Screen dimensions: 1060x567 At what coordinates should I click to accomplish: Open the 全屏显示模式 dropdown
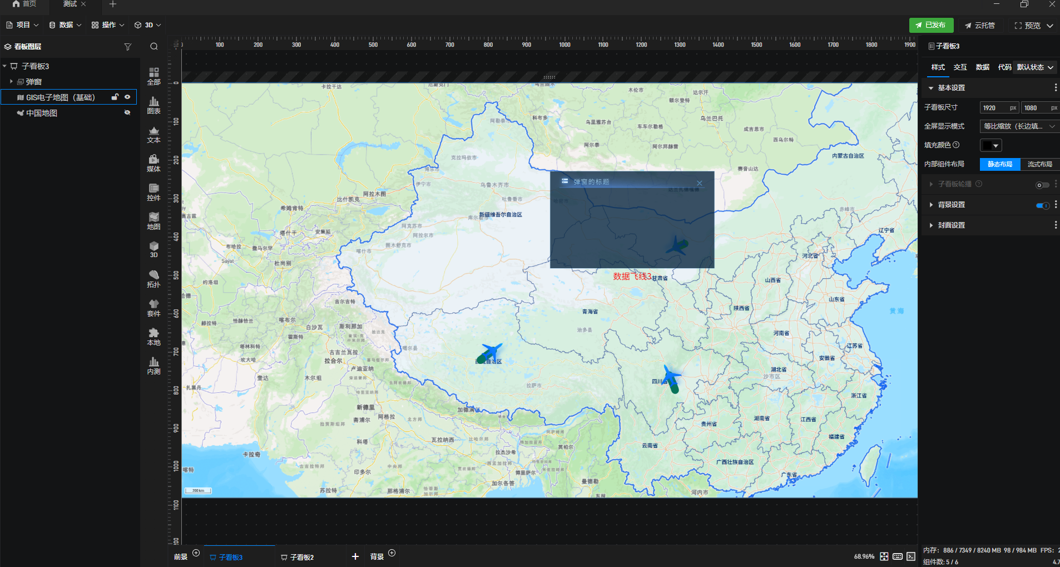coord(1019,126)
